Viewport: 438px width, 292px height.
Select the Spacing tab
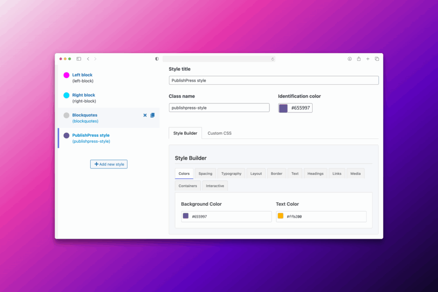click(x=205, y=174)
